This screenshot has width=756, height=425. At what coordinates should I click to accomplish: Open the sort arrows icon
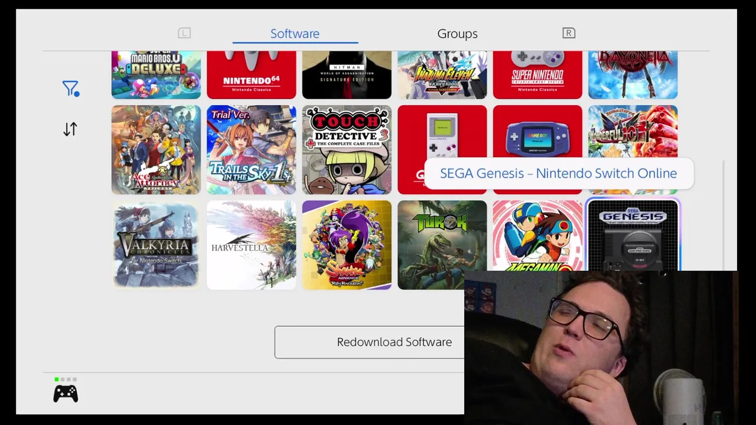(x=70, y=129)
